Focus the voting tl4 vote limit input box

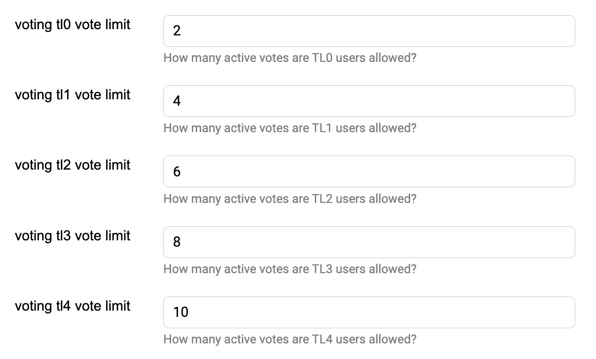pyautogui.click(x=369, y=312)
